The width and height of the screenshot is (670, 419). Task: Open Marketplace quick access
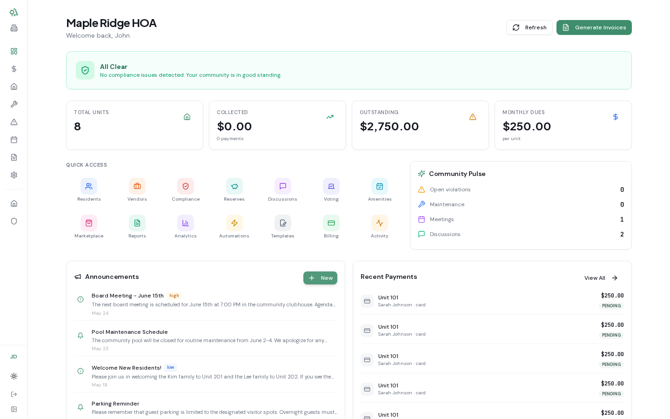pyautogui.click(x=89, y=227)
